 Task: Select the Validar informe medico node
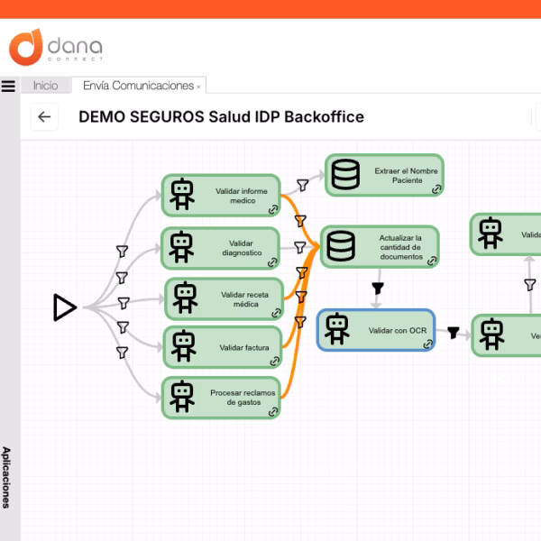coord(221,196)
